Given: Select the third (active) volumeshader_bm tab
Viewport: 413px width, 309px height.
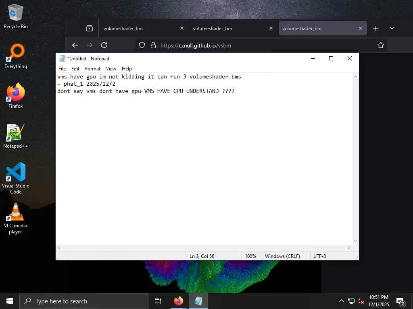Looking at the screenshot, I should (323, 28).
